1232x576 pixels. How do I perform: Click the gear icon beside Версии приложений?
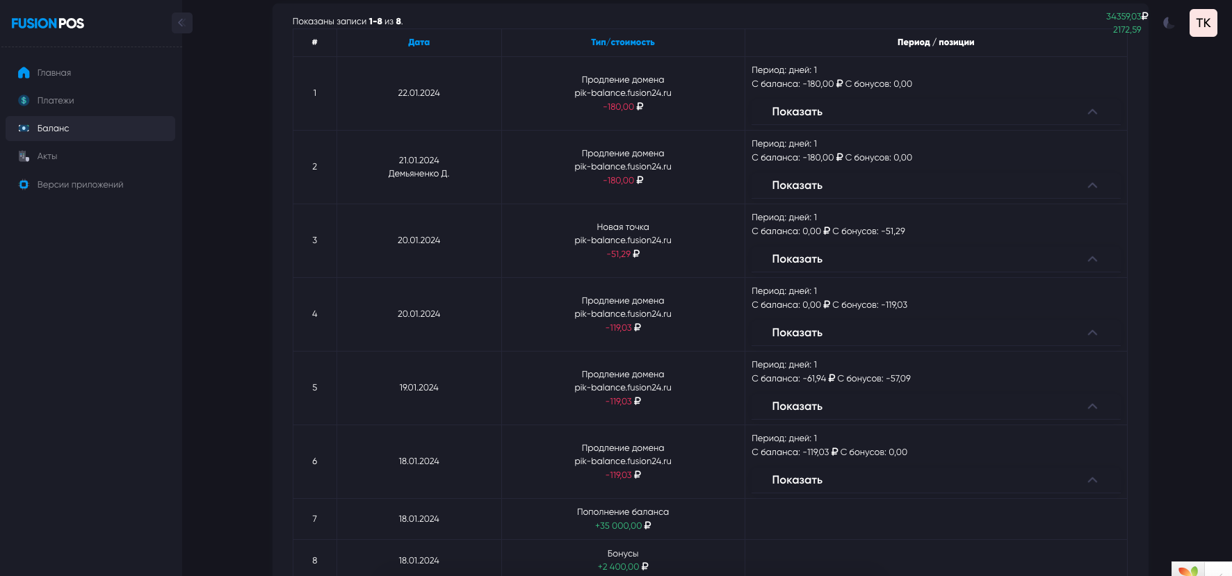click(x=24, y=185)
